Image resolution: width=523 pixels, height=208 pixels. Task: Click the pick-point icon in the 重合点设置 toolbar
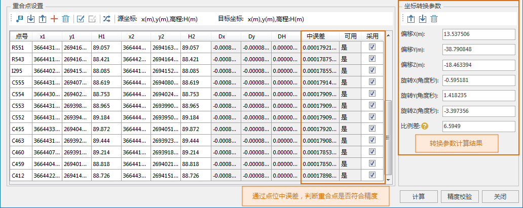(19, 19)
